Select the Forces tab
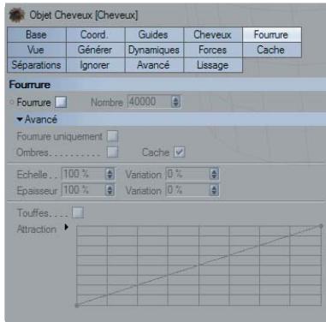The image size is (326, 322). (x=213, y=50)
